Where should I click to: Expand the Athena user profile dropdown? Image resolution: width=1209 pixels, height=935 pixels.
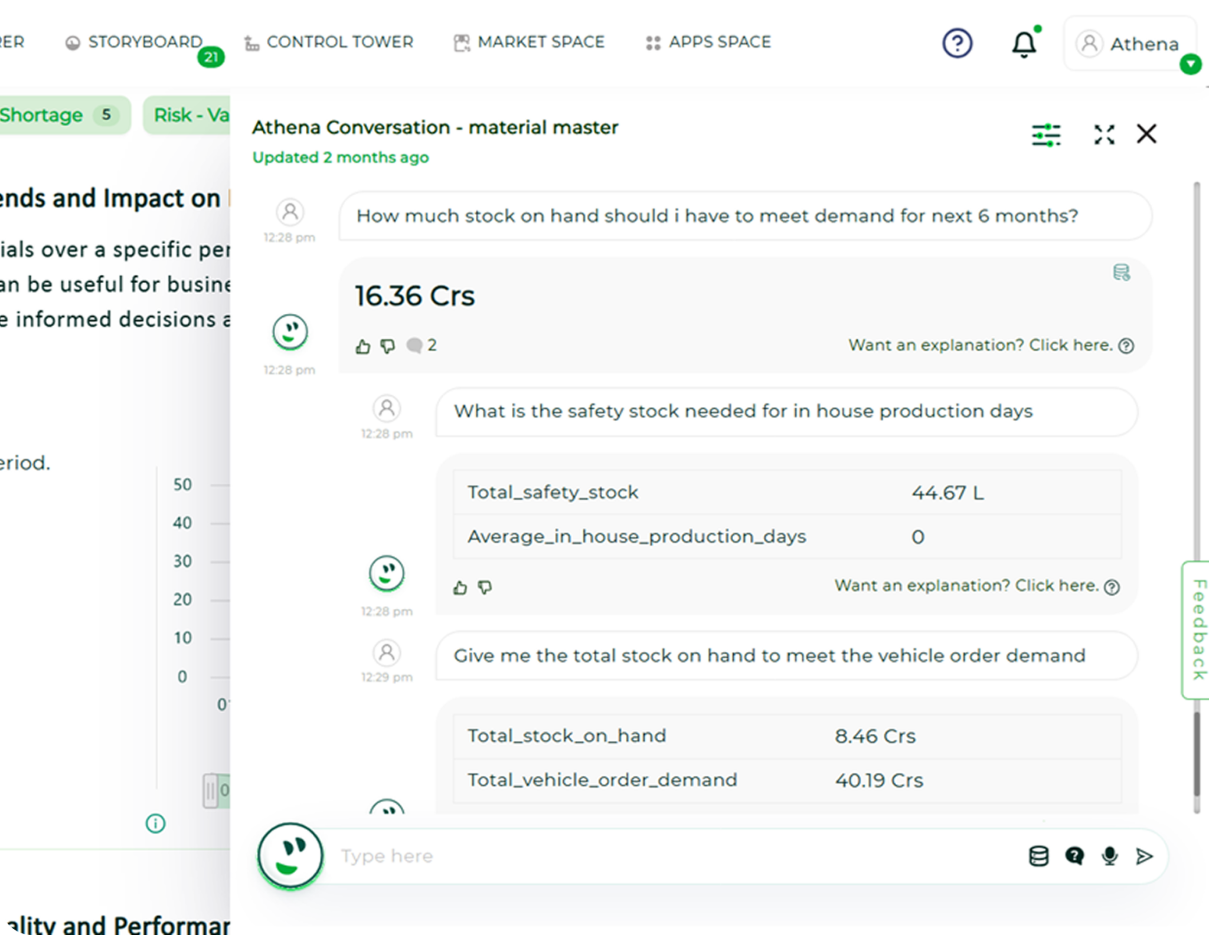pos(1190,64)
